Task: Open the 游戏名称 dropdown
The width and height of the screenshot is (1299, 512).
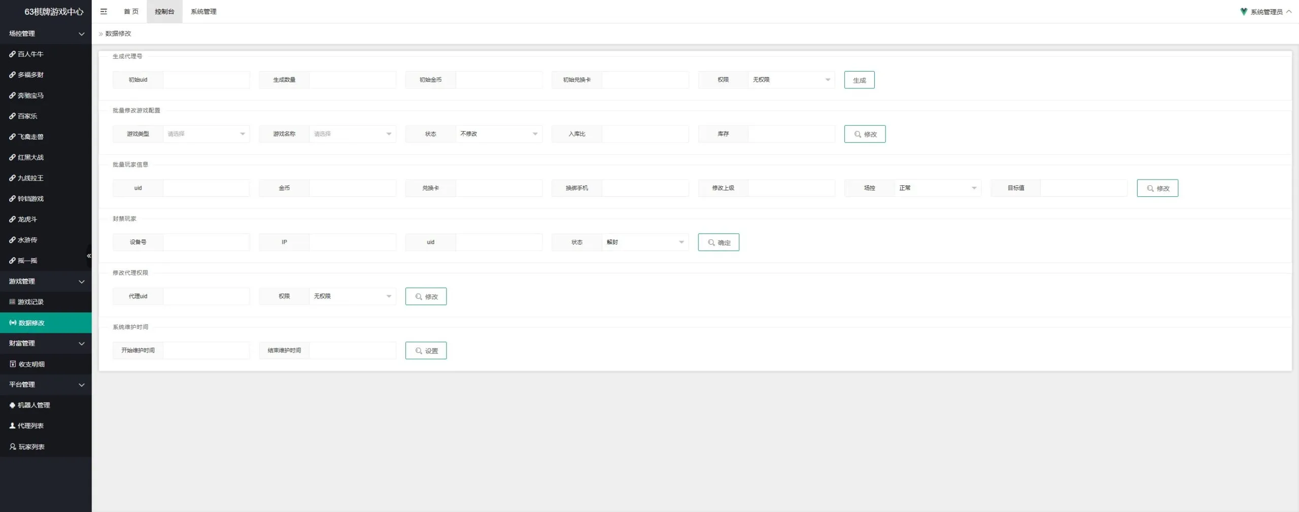Action: coord(352,134)
